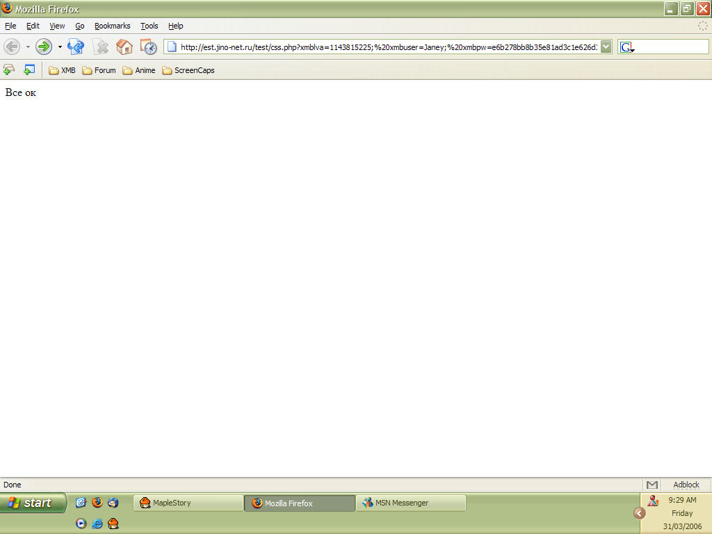Click the MapleStory mushroom quick launch icon
This screenshot has height=534, width=712.
tap(113, 524)
